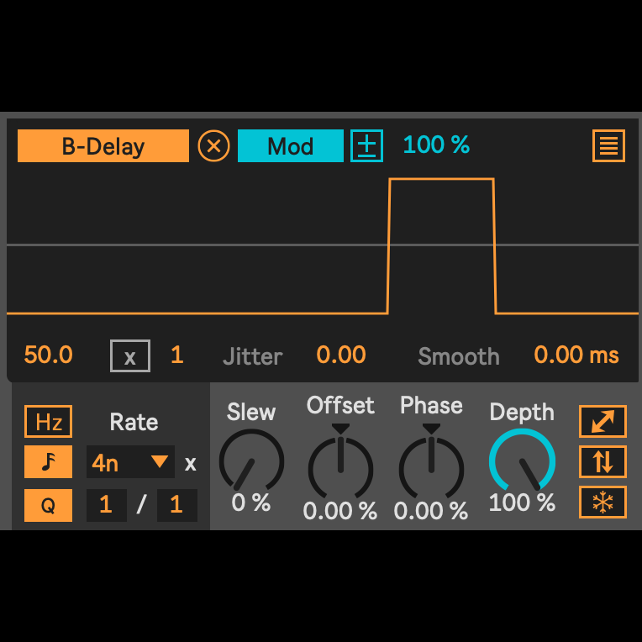Select the musical note sync mode

(x=48, y=462)
